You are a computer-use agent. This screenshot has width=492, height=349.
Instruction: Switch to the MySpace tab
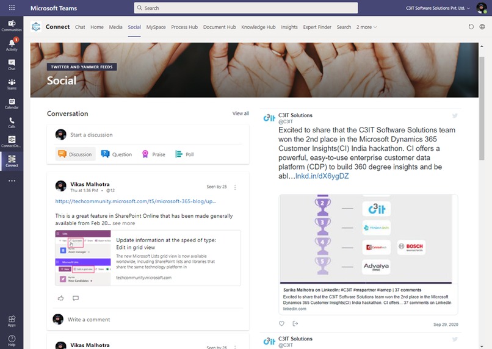tap(156, 27)
